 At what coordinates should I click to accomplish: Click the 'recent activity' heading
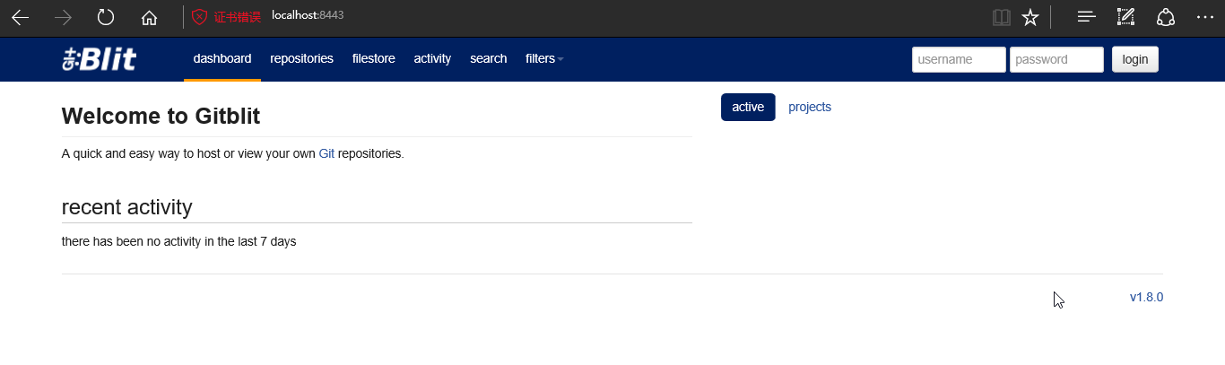pyautogui.click(x=126, y=207)
